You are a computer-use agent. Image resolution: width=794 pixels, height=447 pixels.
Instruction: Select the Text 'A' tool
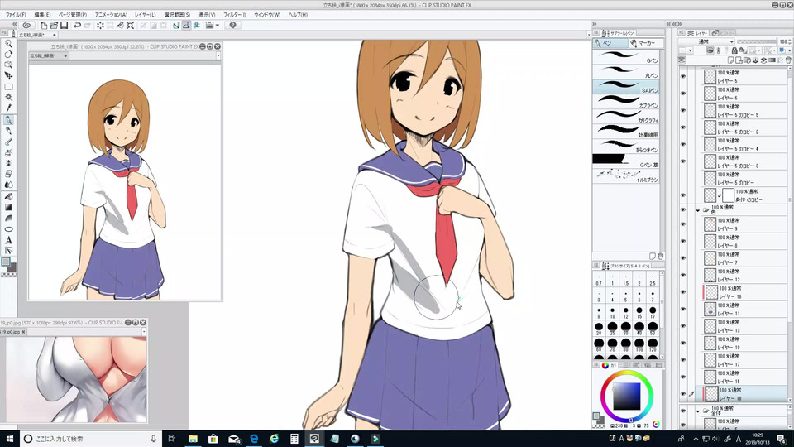click(8, 240)
